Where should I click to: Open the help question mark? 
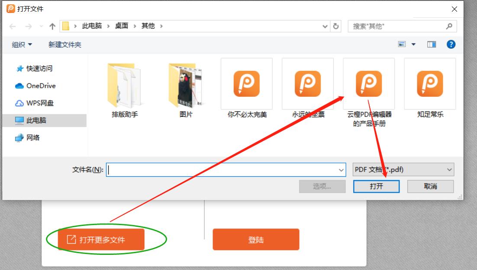[451, 44]
